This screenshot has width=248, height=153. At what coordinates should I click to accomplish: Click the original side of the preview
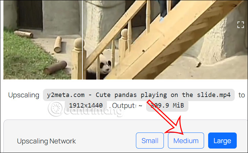[x=43, y=40]
